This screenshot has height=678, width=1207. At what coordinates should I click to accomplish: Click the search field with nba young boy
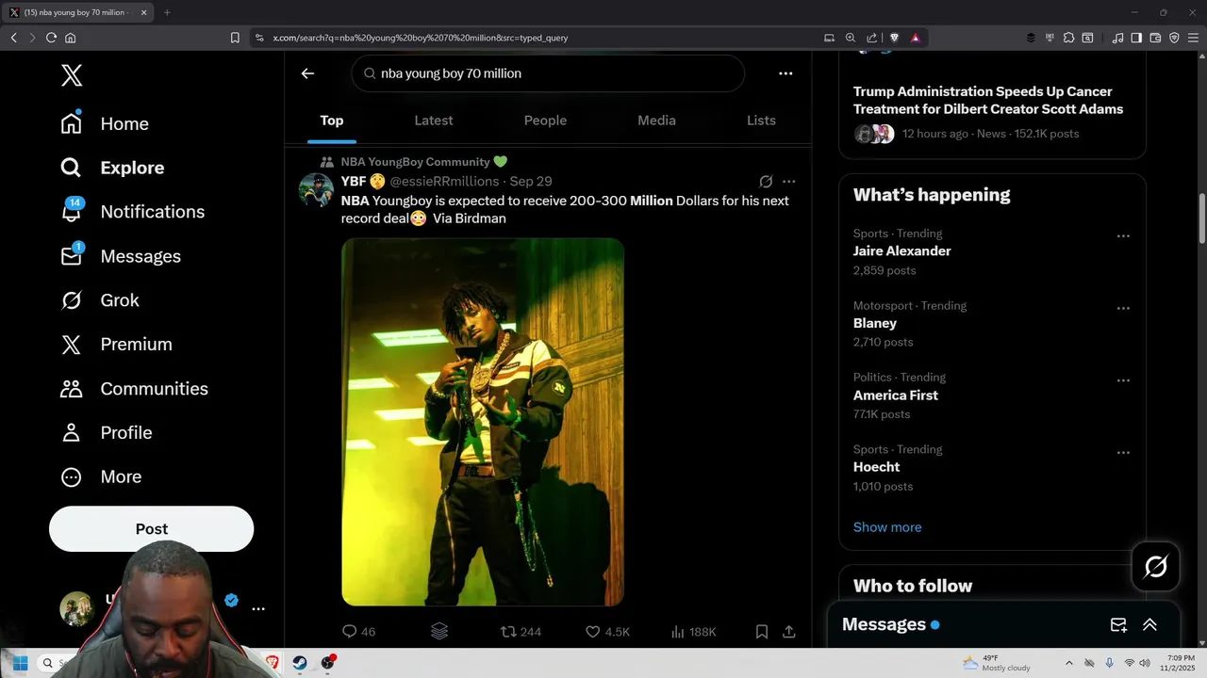tap(548, 73)
